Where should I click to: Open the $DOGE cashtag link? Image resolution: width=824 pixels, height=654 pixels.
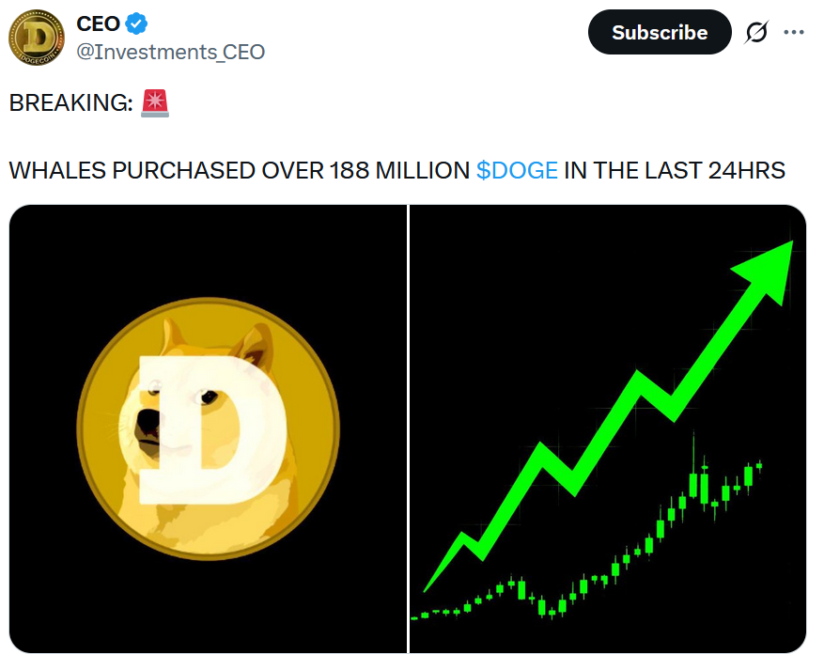click(517, 171)
